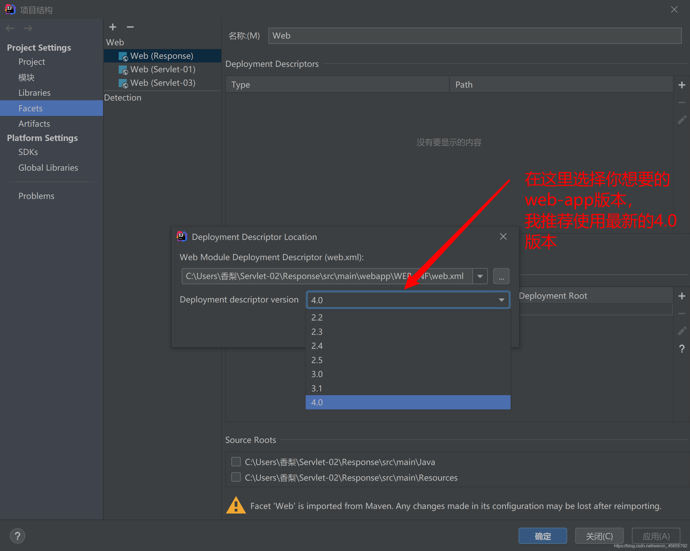Open the web.xml path dropdown arrow
Screen dimensions: 690x551
[x=480, y=276]
